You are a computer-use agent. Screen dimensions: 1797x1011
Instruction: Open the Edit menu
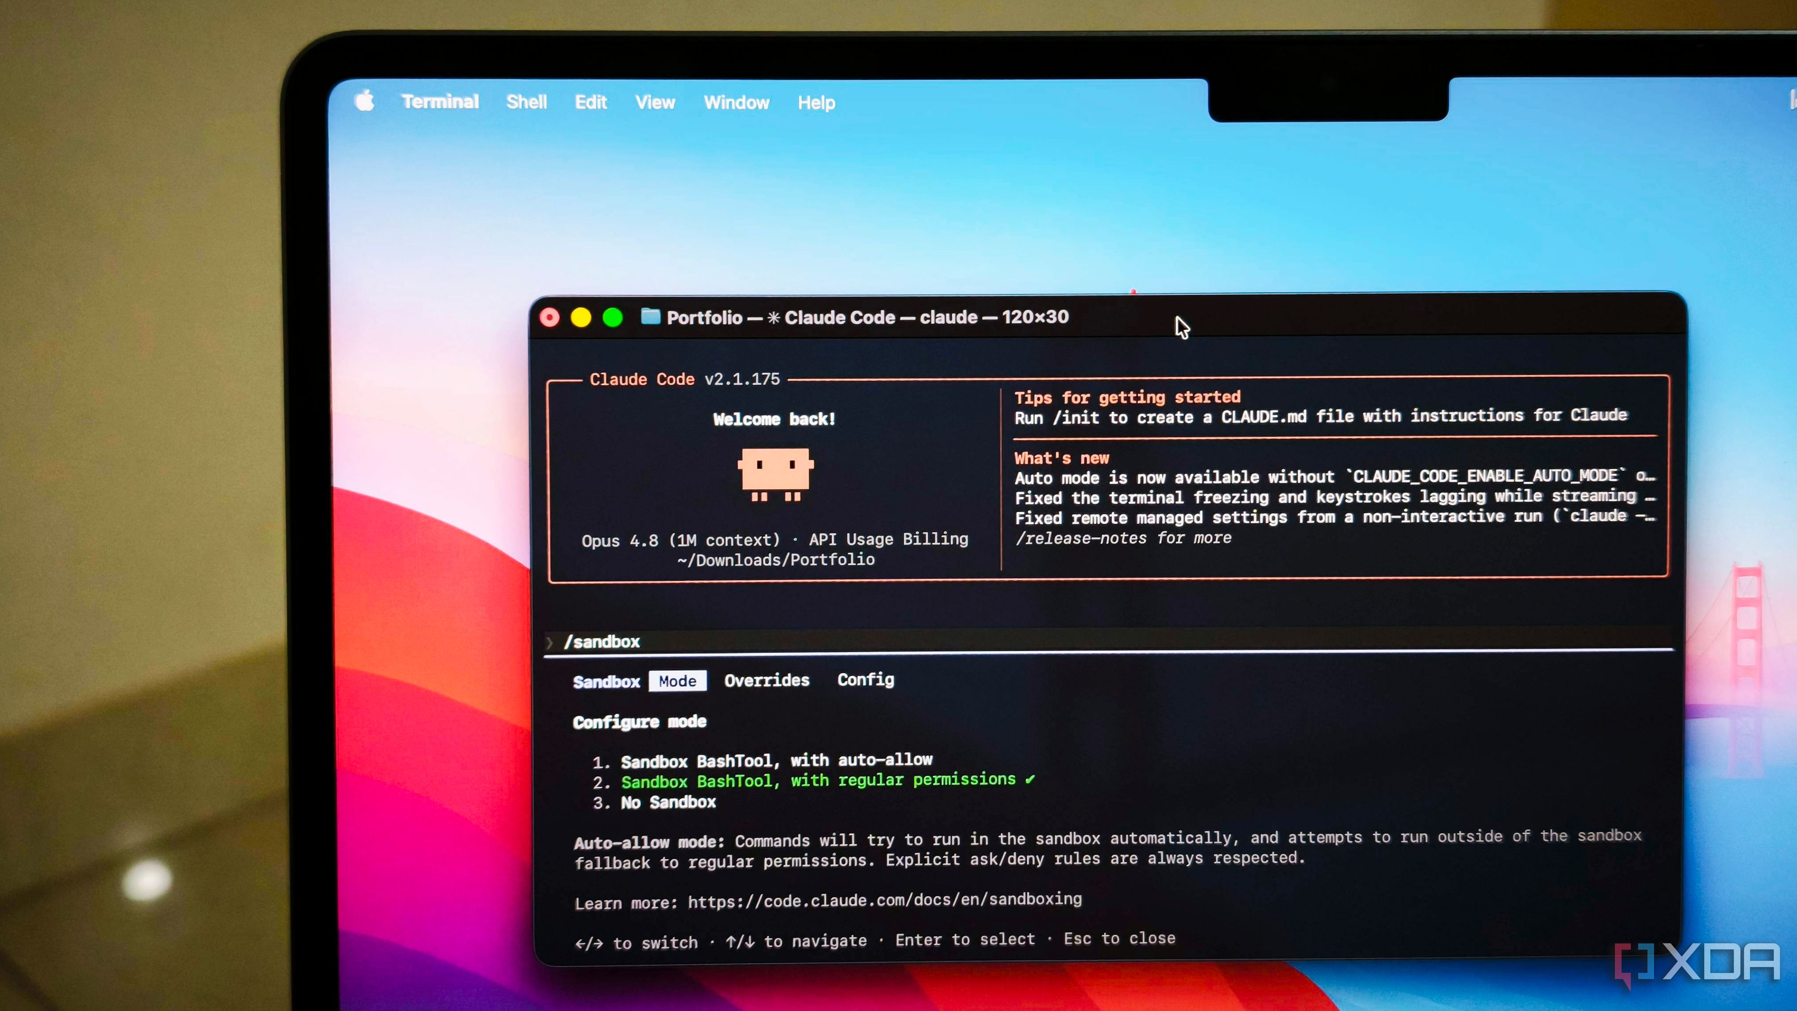tap(591, 102)
